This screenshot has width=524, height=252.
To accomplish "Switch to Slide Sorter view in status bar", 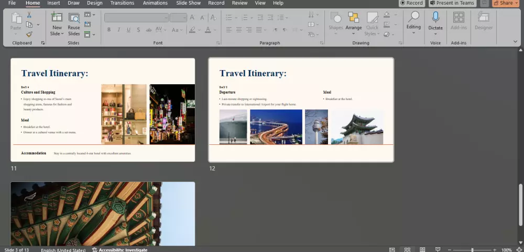I will (407, 250).
